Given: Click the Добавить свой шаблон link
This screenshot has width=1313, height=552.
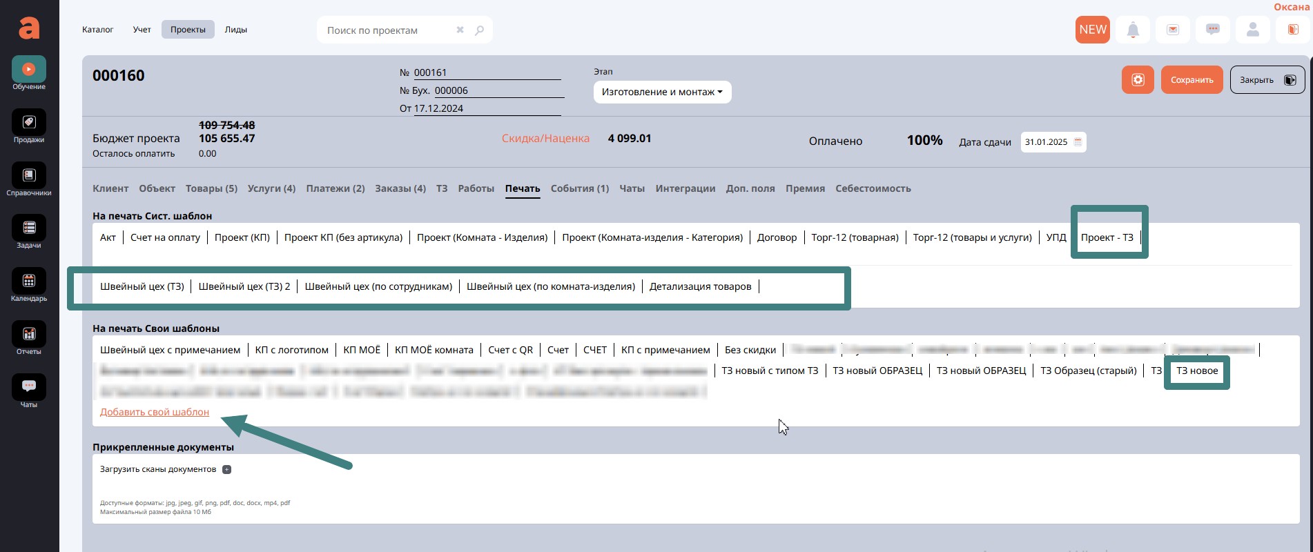Looking at the screenshot, I should pyautogui.click(x=154, y=412).
